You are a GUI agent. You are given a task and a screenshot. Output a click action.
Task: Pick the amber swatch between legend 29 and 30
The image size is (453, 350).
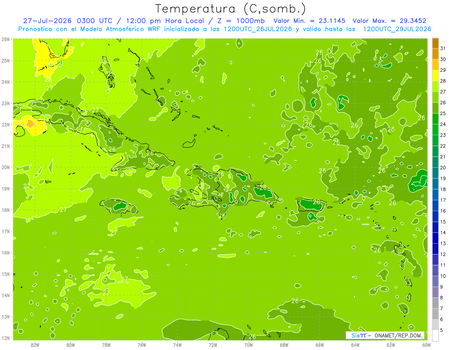435,65
